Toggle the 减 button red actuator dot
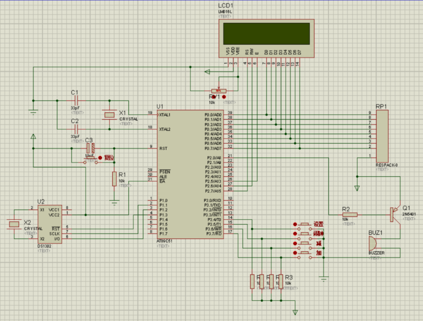423x321 pixels. 295,243
